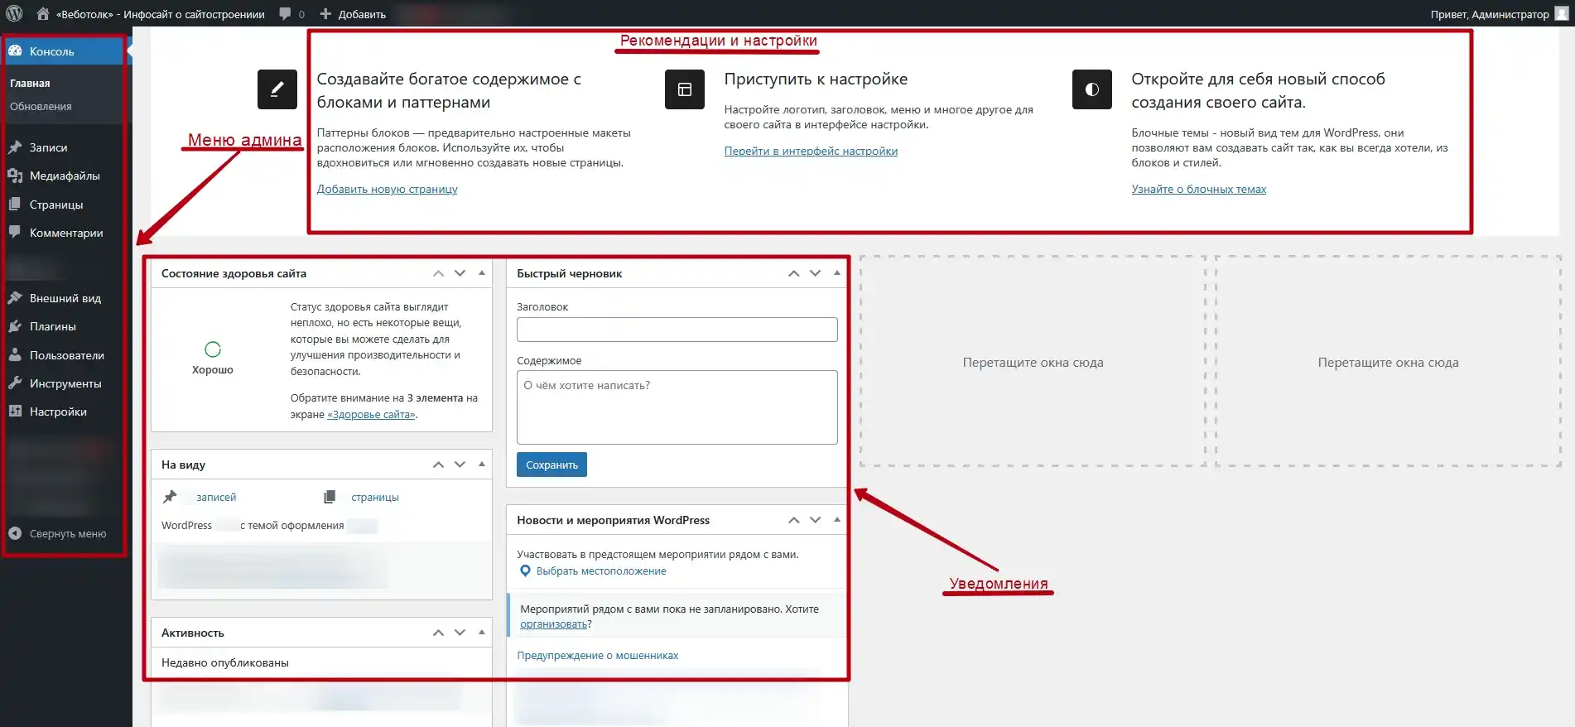Open Узнайте о блочных темах link
The height and width of the screenshot is (727, 1575).
1198,190
